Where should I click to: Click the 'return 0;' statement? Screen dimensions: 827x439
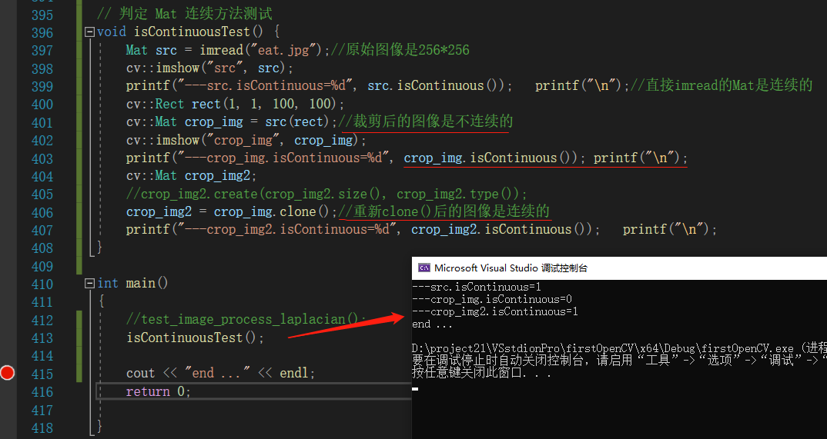[158, 391]
